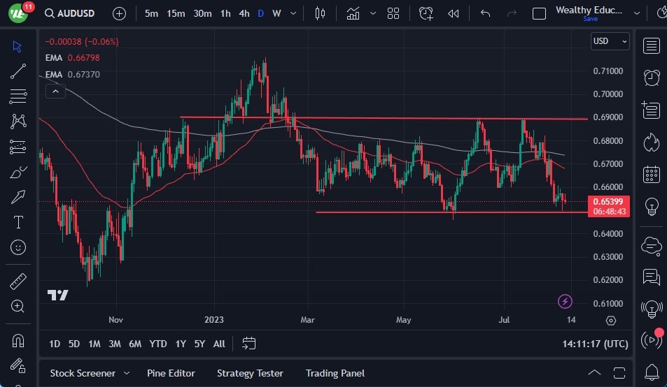Viewport: 667px width, 387px height.
Task: Open the Strategy Tester tab
Action: coord(250,373)
